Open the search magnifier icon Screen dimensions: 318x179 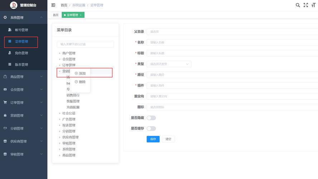coord(298,5)
